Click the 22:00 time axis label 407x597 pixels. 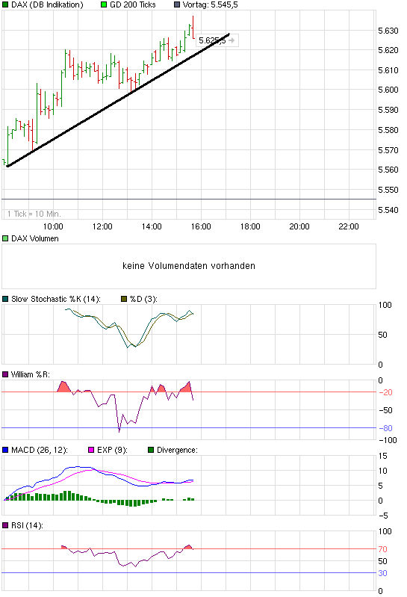coord(349,226)
